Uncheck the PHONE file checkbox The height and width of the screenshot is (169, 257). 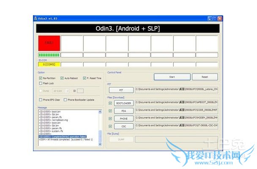pyautogui.click(x=110, y=118)
